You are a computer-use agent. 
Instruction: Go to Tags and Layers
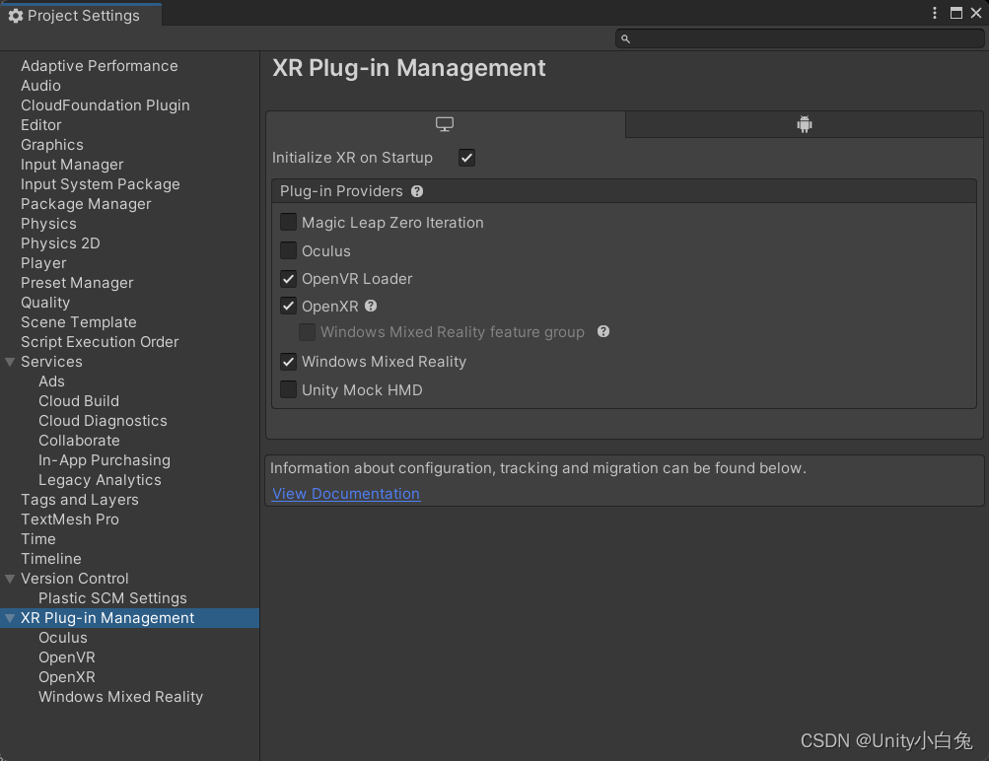click(x=80, y=500)
